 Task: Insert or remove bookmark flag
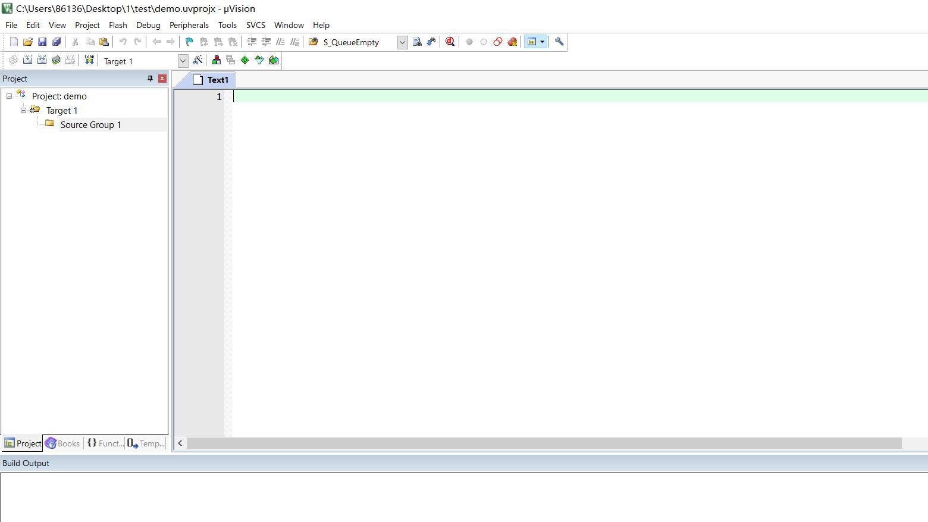tap(190, 42)
